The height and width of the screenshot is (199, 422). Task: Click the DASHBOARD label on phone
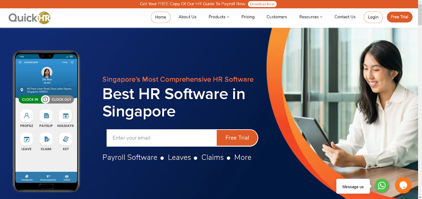31,62
